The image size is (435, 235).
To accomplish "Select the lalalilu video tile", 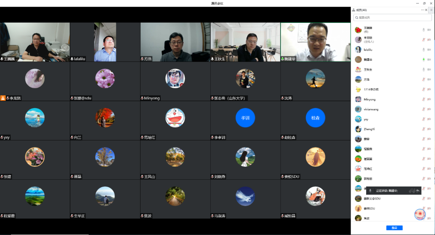I will [x=105, y=42].
